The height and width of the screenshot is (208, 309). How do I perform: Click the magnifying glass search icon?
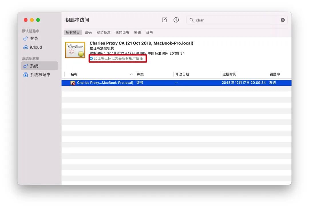[192, 20]
